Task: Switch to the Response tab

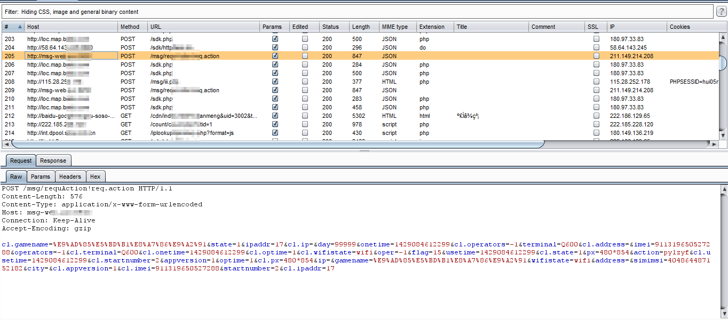Action: pos(53,161)
